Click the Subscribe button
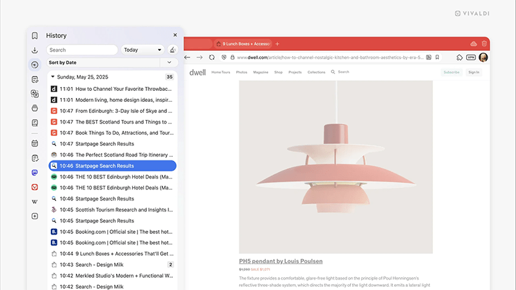 pos(451,72)
